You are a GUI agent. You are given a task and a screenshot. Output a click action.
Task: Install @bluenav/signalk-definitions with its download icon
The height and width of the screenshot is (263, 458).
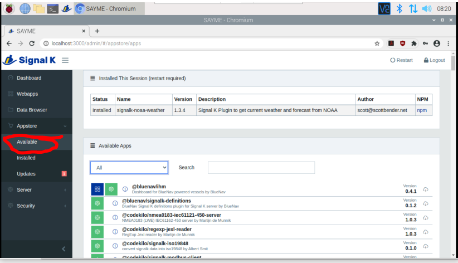(x=426, y=203)
